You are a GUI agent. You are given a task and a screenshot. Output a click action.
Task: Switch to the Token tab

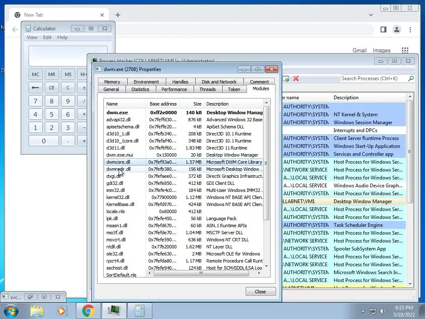[x=234, y=89]
